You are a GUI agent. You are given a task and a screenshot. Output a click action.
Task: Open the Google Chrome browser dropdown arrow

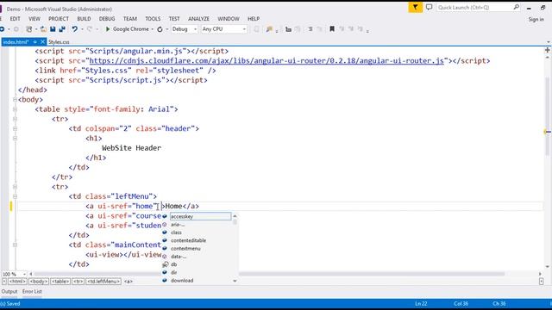[153, 29]
